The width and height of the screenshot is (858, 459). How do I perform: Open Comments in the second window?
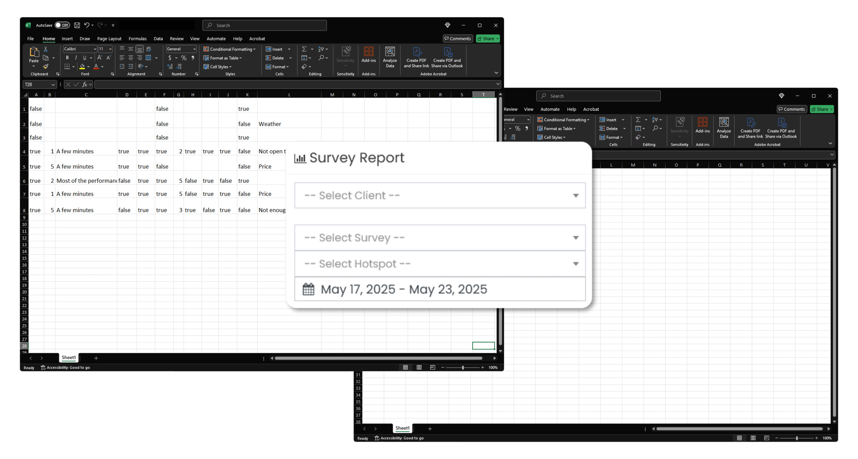tap(792, 109)
